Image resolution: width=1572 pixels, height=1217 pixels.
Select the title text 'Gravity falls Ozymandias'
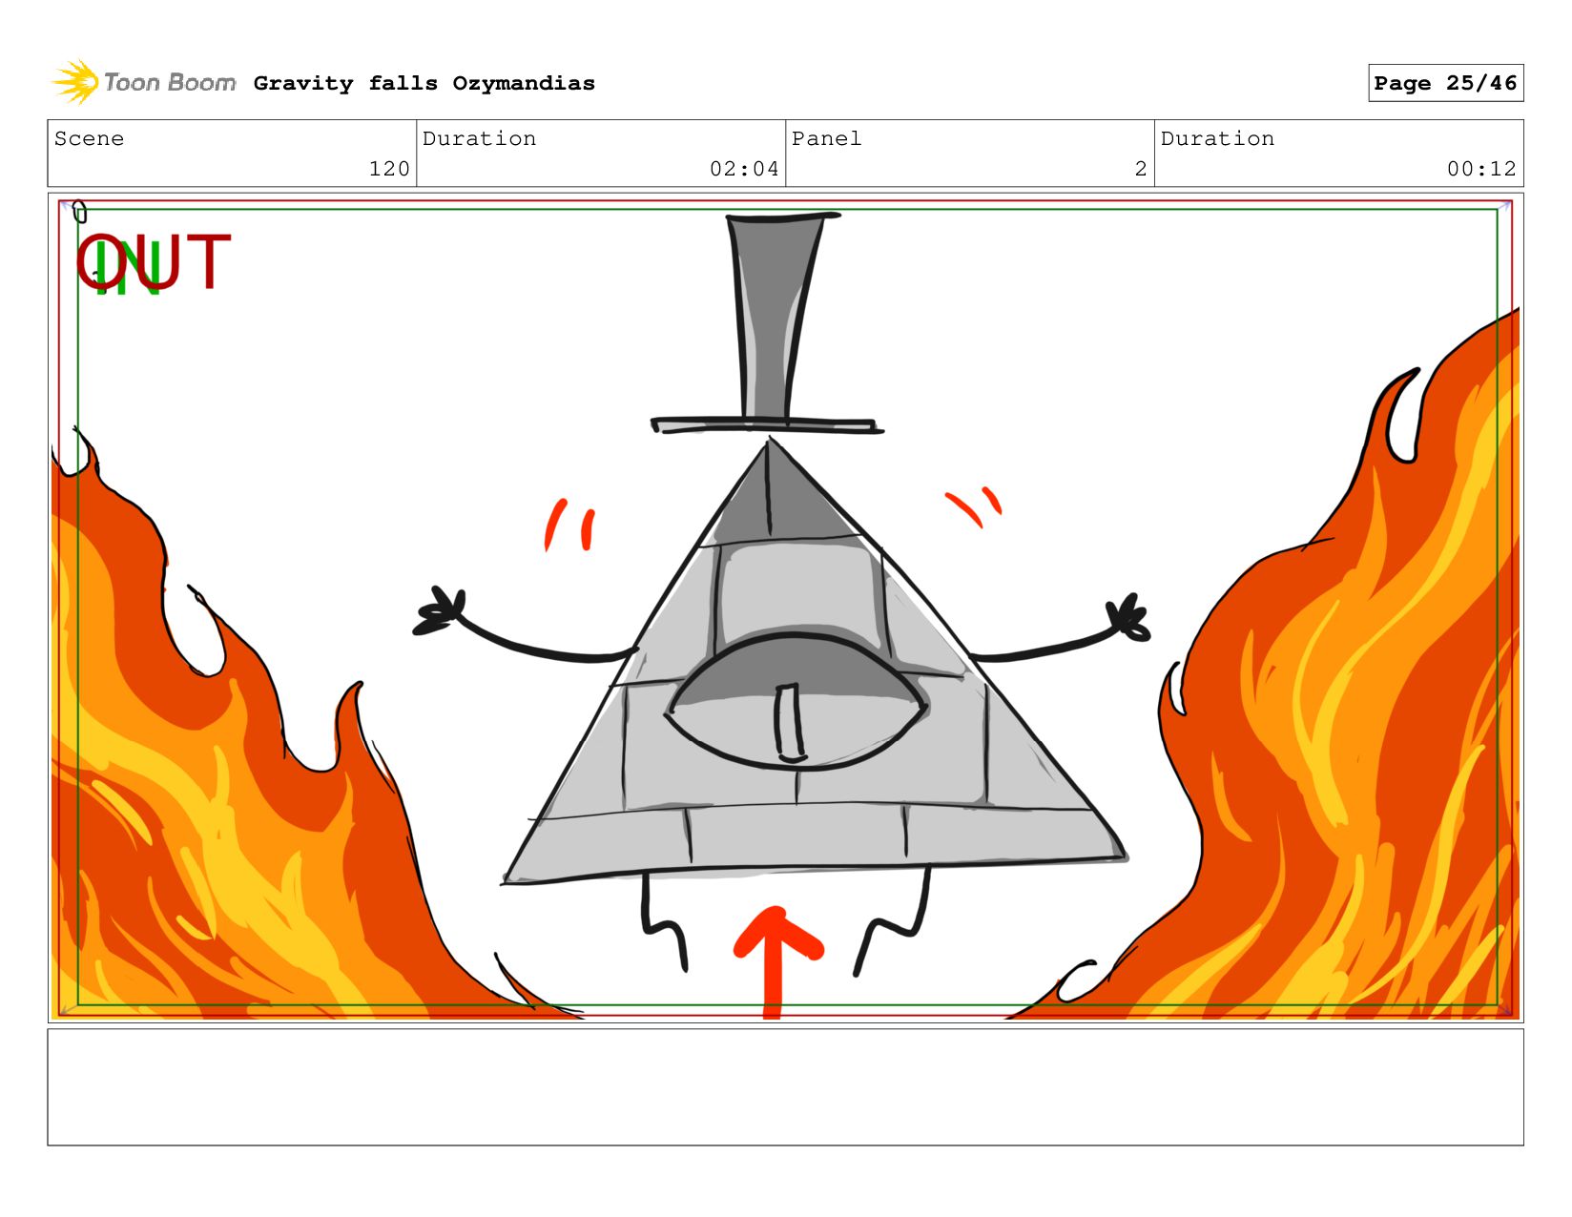424,83
